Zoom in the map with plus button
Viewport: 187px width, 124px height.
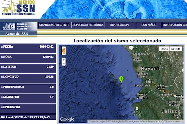pyautogui.click(x=64, y=60)
